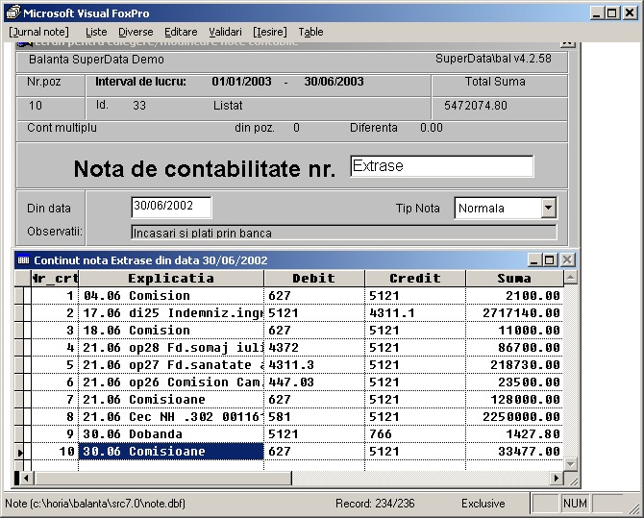The height and width of the screenshot is (518, 644).
Task: Click suma cell '2100.00'
Action: (514, 296)
